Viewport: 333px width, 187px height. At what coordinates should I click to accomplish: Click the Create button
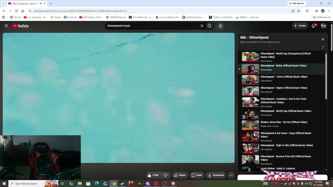coord(300,26)
